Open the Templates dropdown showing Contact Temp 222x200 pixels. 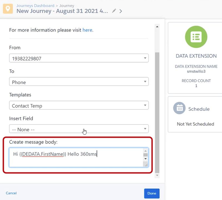pyautogui.click(x=79, y=106)
